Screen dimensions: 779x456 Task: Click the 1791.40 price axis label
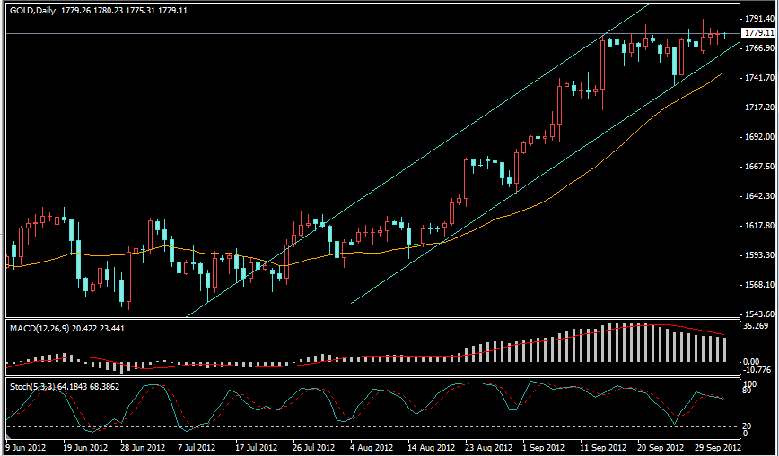coord(759,19)
